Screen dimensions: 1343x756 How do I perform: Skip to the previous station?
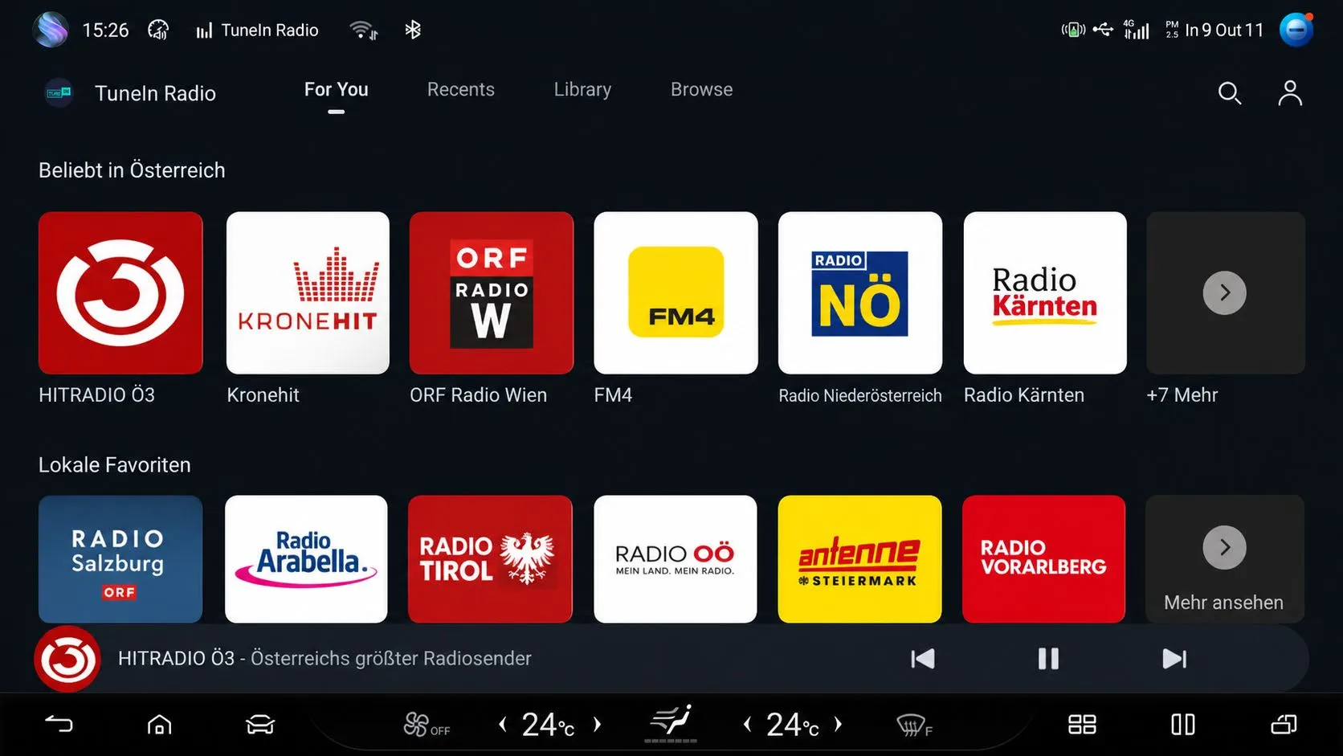pos(923,659)
